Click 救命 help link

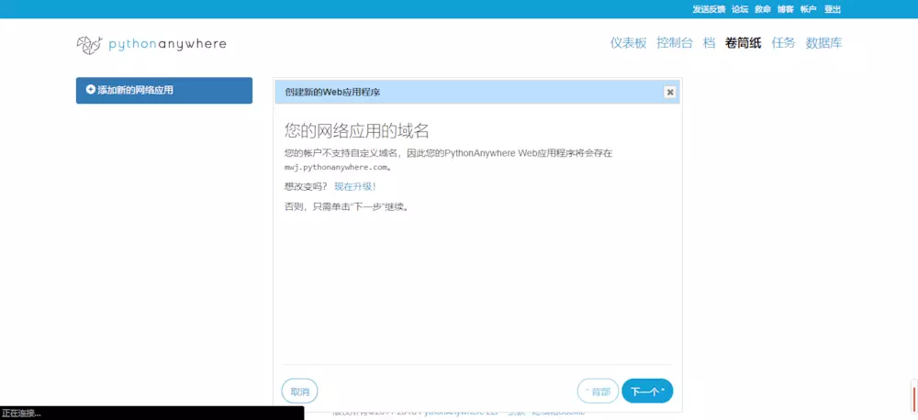point(762,9)
